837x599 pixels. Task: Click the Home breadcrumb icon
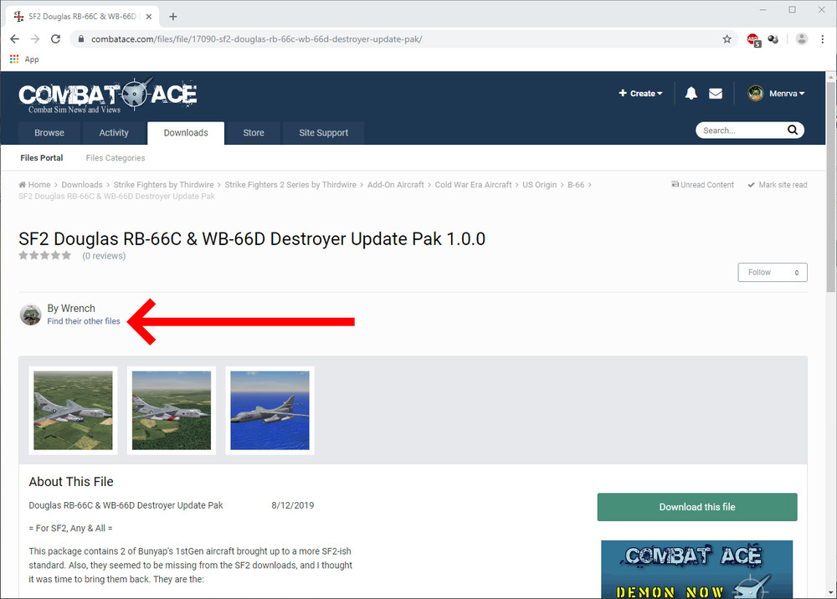pyautogui.click(x=23, y=185)
